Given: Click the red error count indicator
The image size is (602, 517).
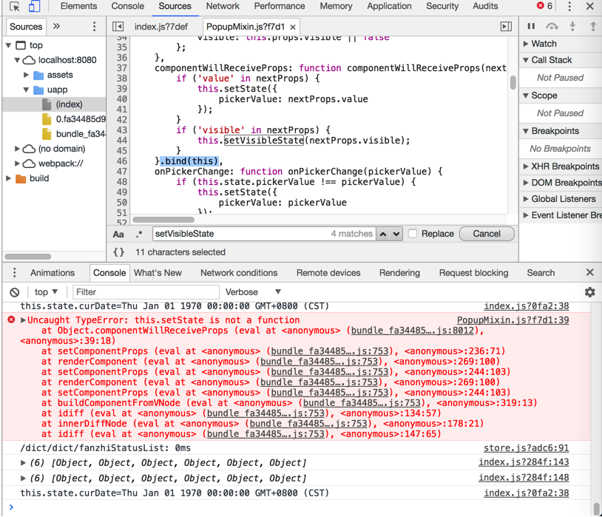Looking at the screenshot, I should coord(545,6).
